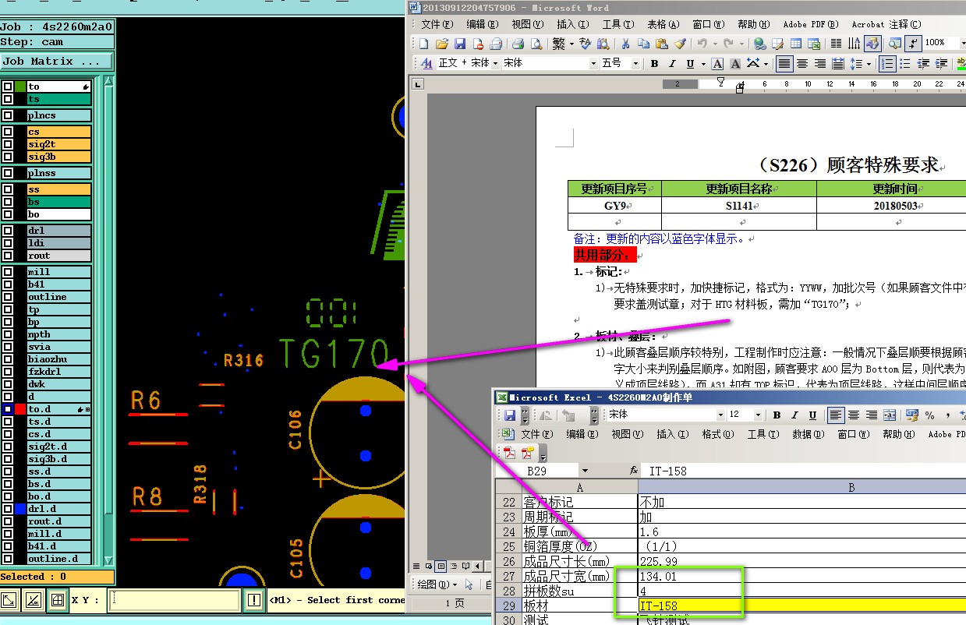966x625 pixels.
Task: Toggle checkbox for layer 'to'
Action: tap(7, 87)
